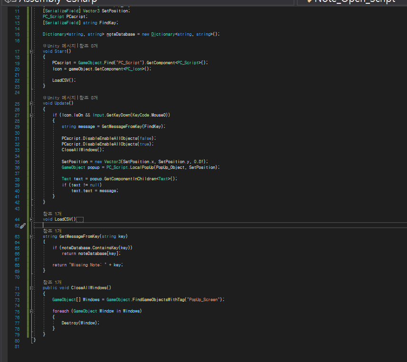Collapse the GetMessageFromKey method
Image resolution: width=407 pixels, height=362 pixels.
31,236
